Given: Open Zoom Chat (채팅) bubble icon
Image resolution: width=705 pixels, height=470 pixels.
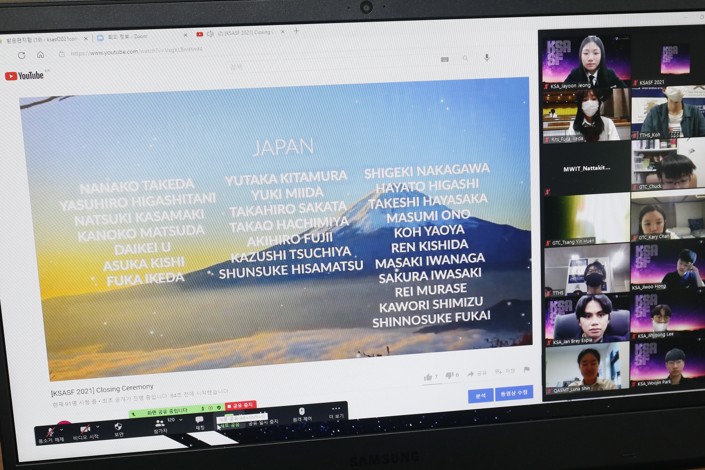Looking at the screenshot, I should (x=200, y=423).
